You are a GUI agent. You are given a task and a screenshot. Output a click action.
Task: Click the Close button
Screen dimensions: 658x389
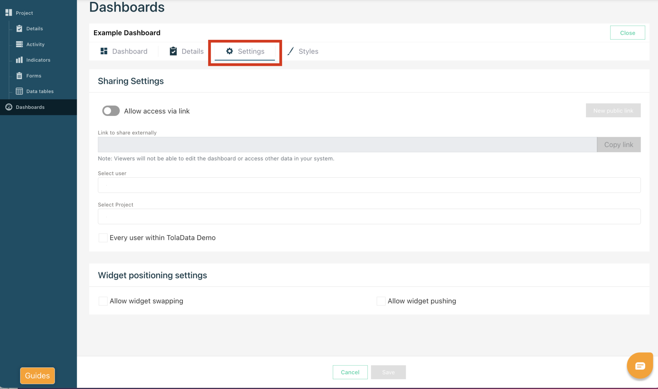[x=627, y=32]
